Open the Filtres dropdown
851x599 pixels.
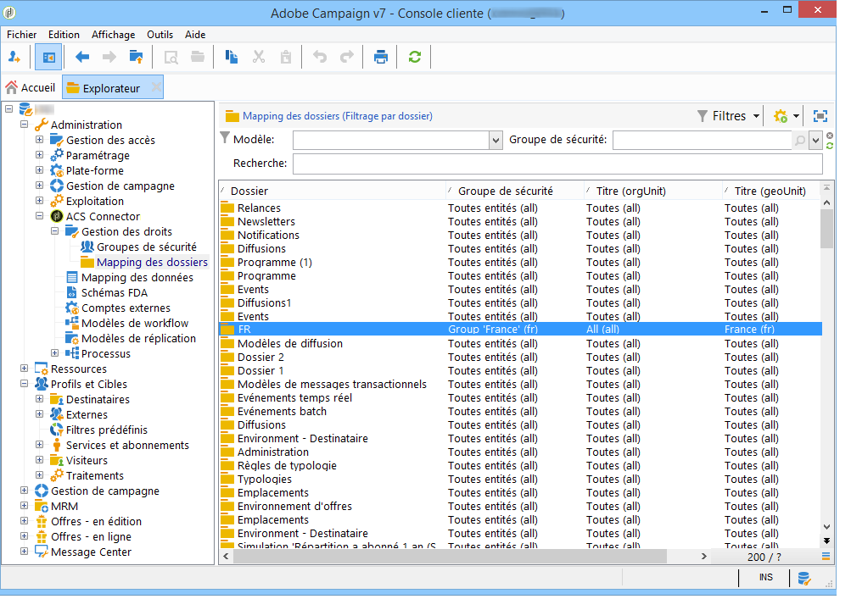point(728,116)
